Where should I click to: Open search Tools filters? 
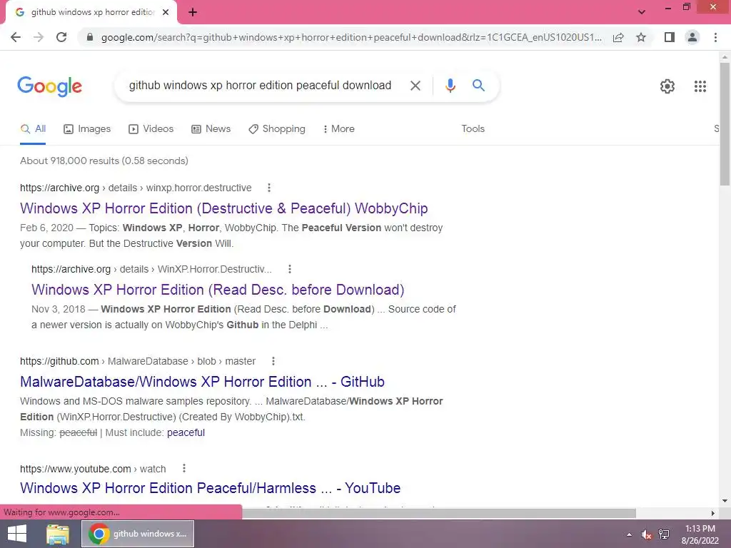pyautogui.click(x=473, y=129)
